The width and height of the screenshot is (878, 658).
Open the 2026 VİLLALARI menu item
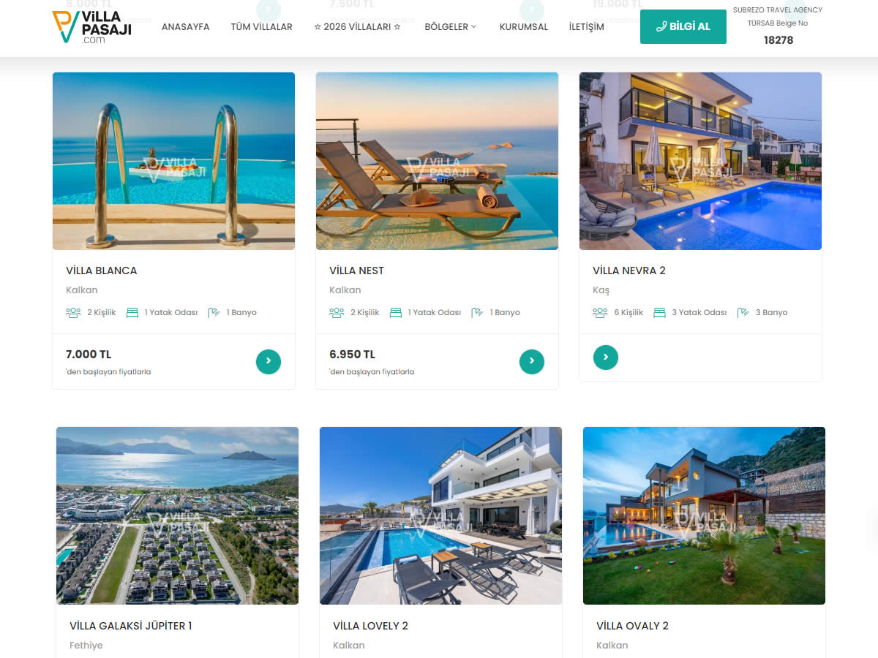click(x=358, y=27)
